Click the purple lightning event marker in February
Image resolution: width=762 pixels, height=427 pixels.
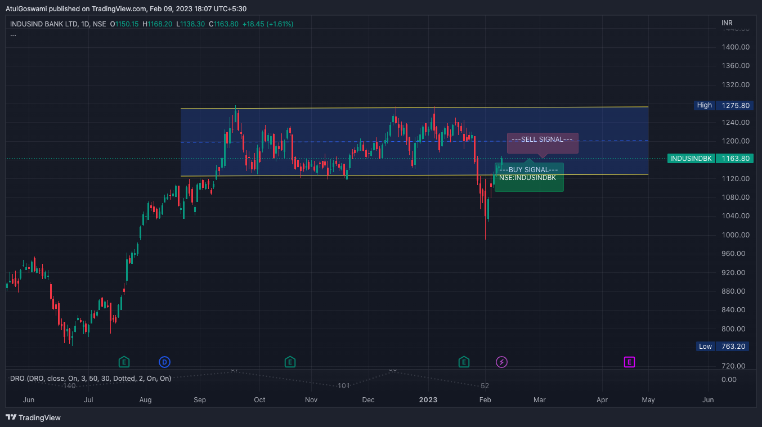(x=501, y=362)
